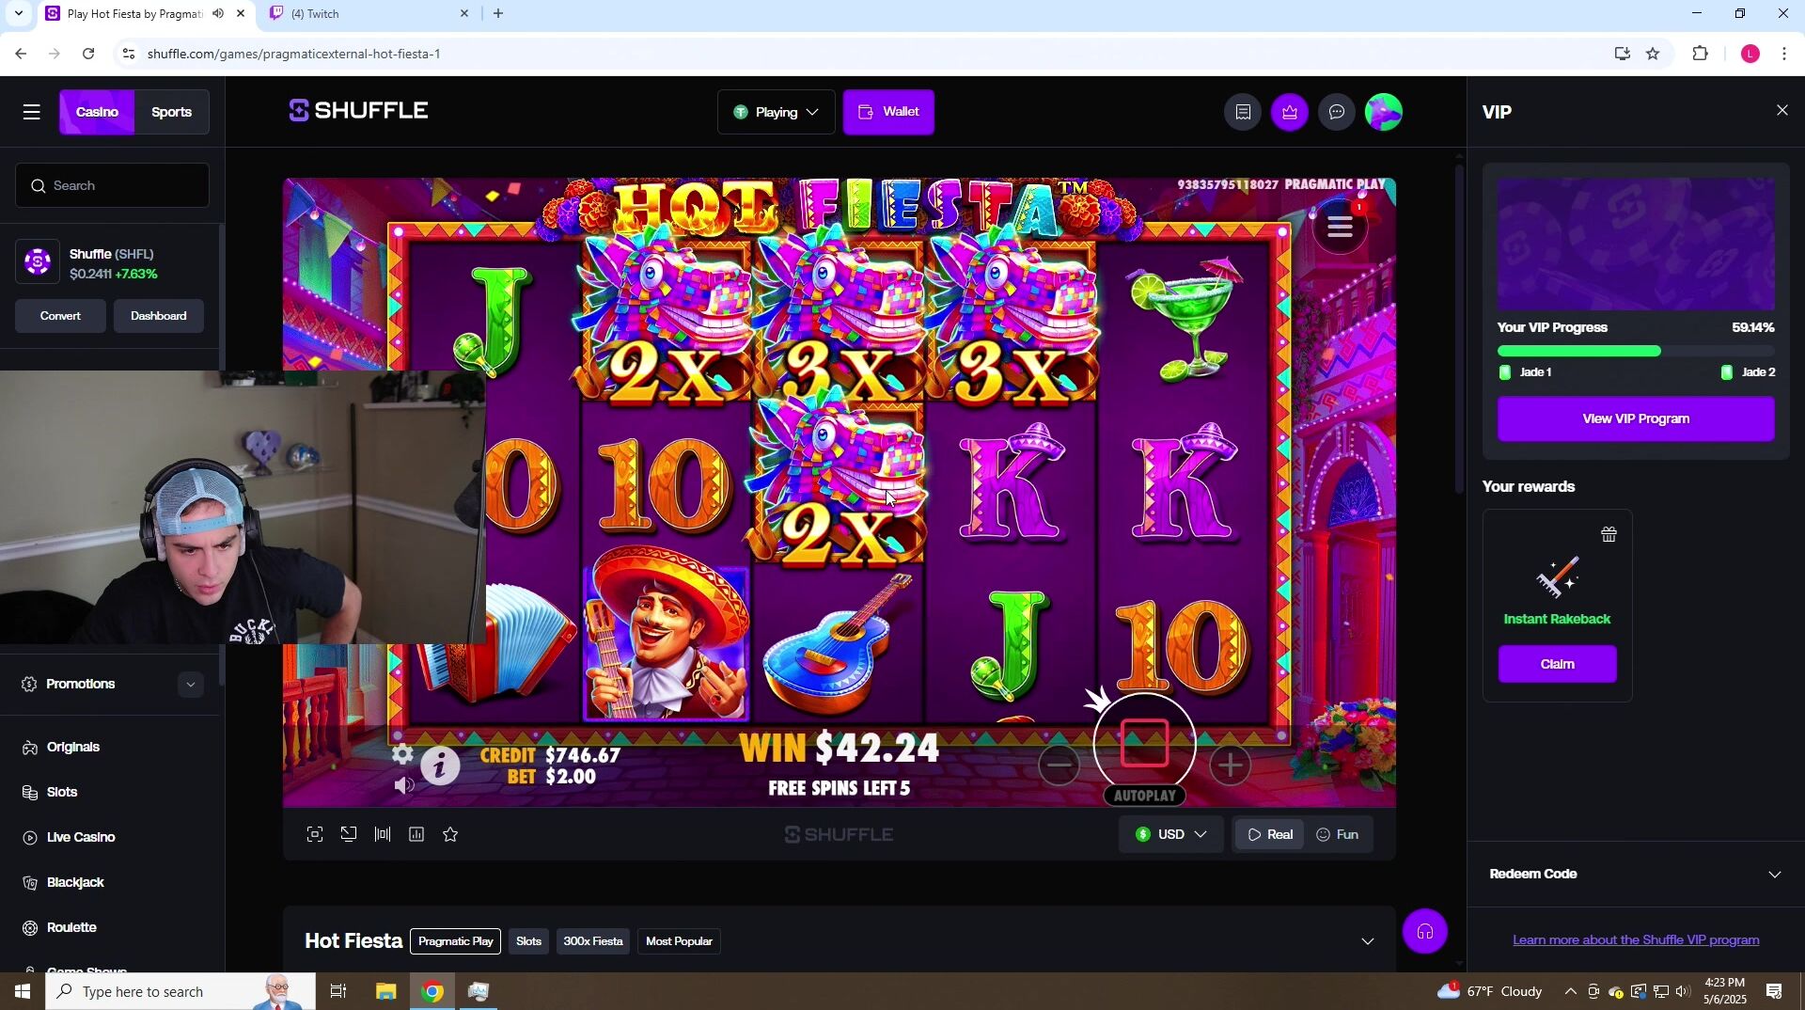Click the Pragmatic Play tag
This screenshot has width=1805, height=1010.
pyautogui.click(x=455, y=941)
